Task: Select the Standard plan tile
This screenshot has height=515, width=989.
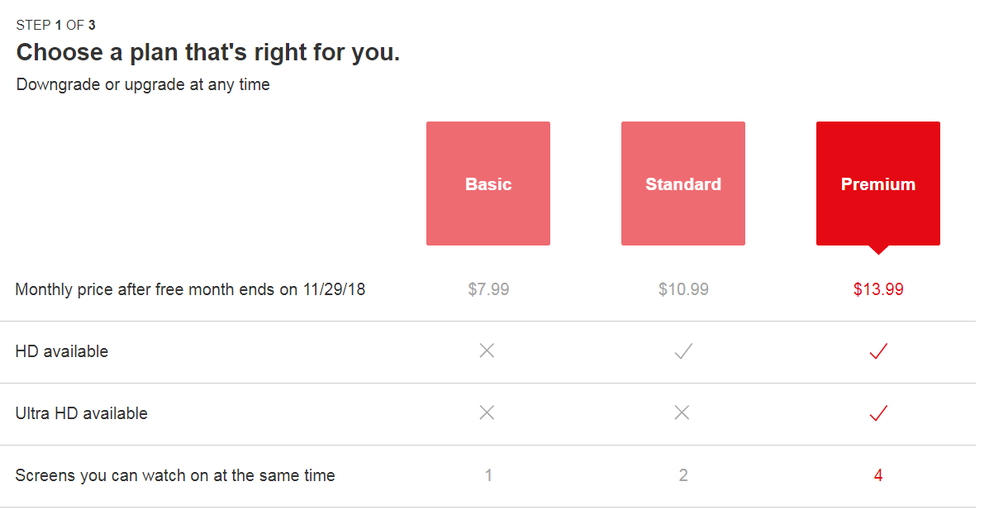Action: tap(683, 184)
